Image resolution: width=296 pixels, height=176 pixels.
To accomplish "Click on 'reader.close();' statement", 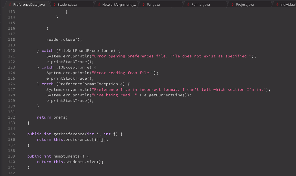I will (x=64, y=40).
